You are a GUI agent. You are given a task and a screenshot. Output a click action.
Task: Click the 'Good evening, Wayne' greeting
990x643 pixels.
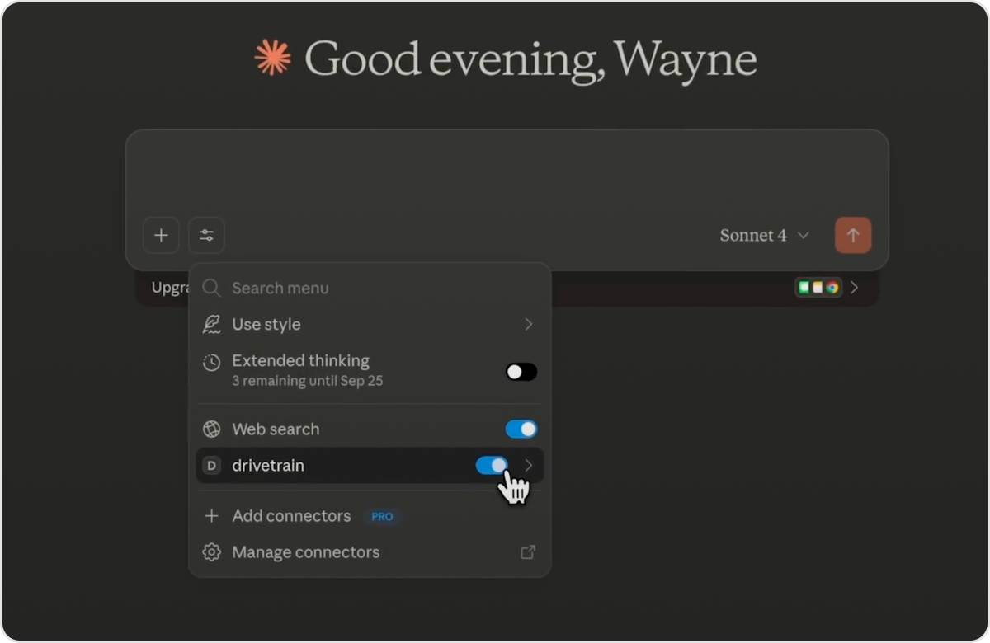530,59
